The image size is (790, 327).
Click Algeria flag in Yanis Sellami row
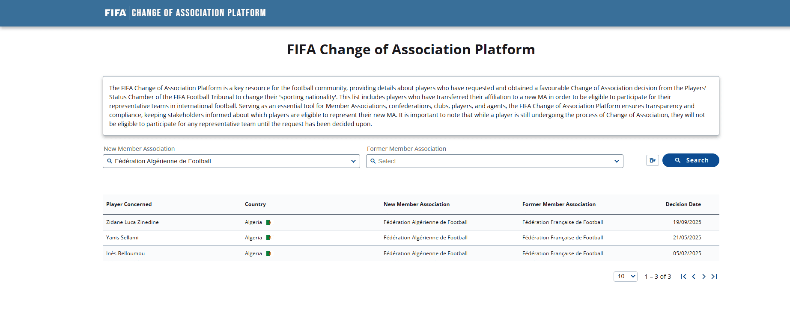[268, 238]
